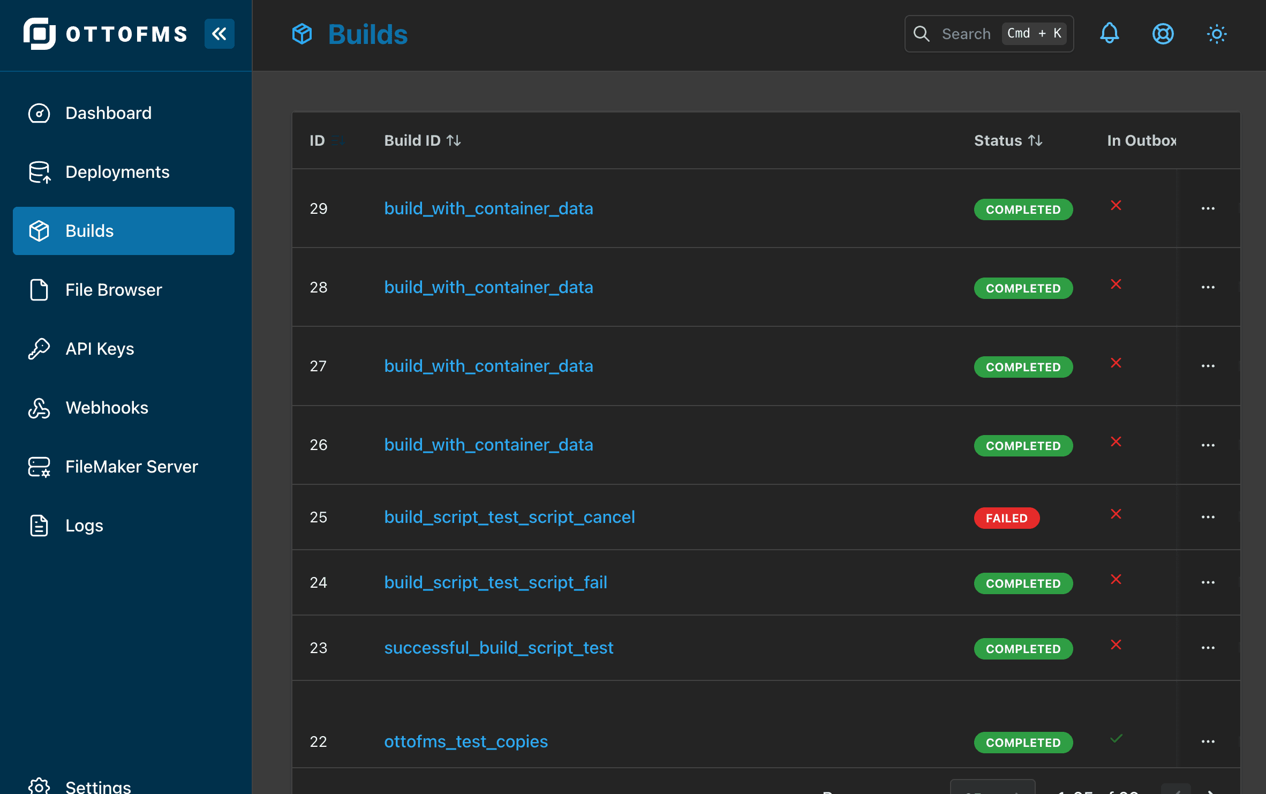1266x794 pixels.
Task: Toggle light mode via the sun icon
Action: [1216, 33]
